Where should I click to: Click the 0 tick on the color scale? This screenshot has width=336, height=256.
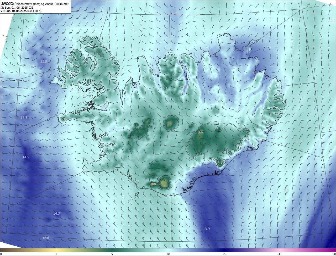click(1, 254)
